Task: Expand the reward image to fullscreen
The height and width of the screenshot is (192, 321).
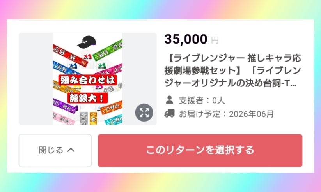Action: tap(144, 113)
